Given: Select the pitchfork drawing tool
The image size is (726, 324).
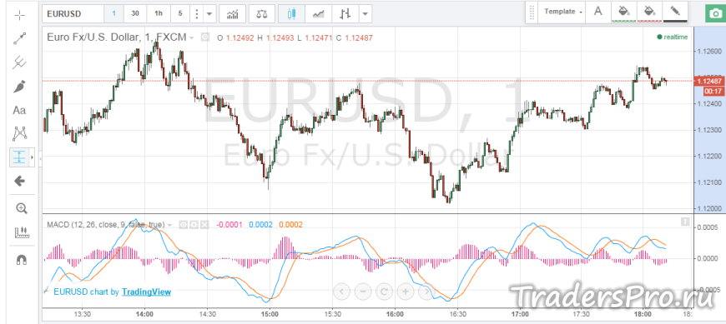Looking at the screenshot, I should tap(19, 62).
